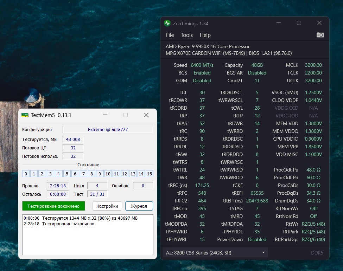This screenshot has width=343, height=271.
Task: Maximize the ZenTimings window
Action: [x=299, y=23]
